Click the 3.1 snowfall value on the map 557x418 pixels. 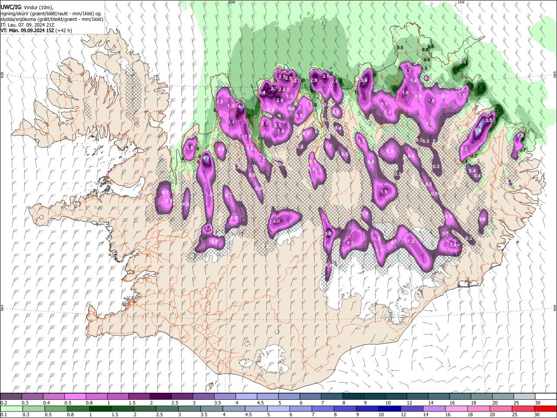pos(325,76)
